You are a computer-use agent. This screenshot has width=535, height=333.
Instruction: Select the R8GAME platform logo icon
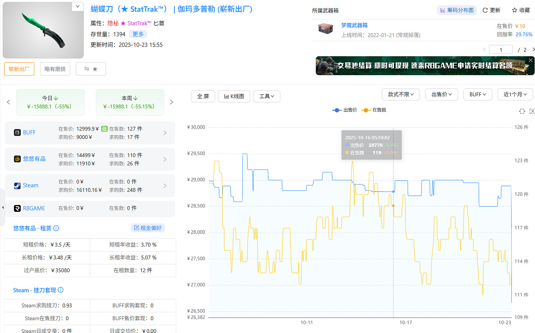pos(17,208)
